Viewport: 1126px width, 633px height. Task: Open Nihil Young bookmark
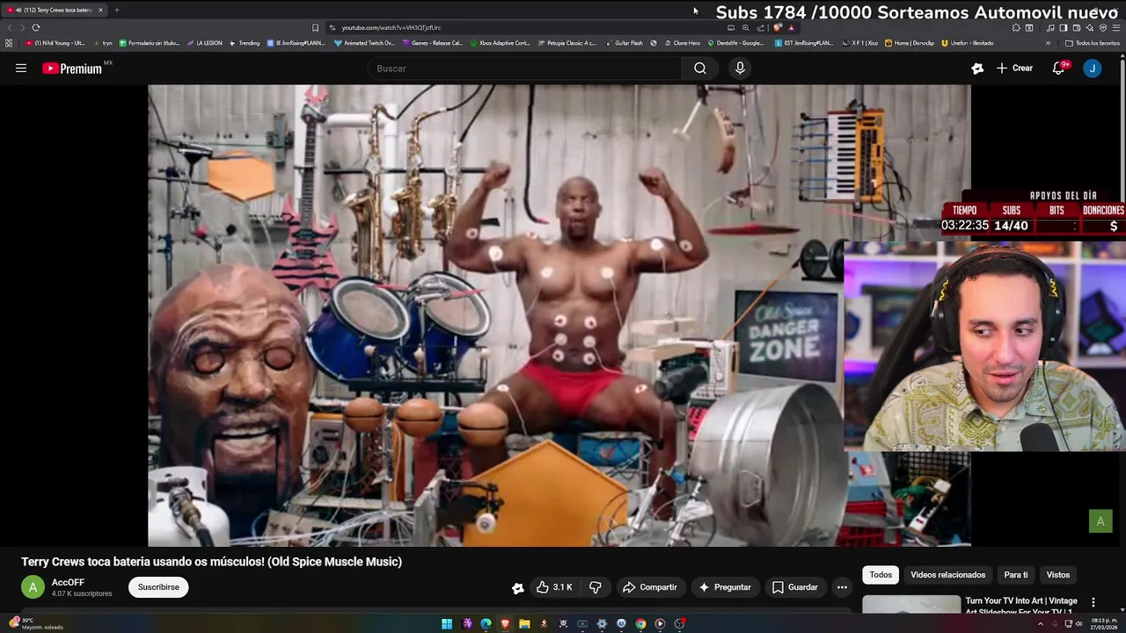coord(55,42)
